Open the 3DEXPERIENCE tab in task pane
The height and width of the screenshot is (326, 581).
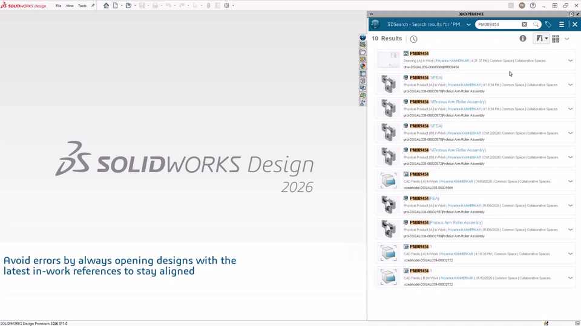[x=363, y=37]
